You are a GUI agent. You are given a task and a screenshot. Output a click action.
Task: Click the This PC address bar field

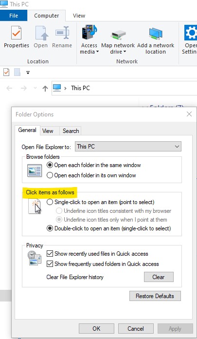coord(124,88)
